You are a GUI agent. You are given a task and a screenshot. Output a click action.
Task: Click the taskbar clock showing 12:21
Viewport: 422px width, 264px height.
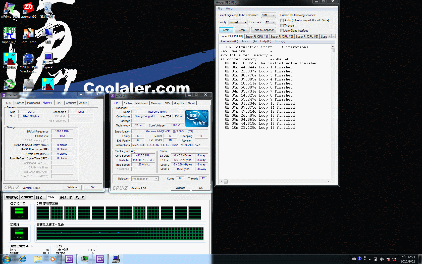pyautogui.click(x=408, y=259)
